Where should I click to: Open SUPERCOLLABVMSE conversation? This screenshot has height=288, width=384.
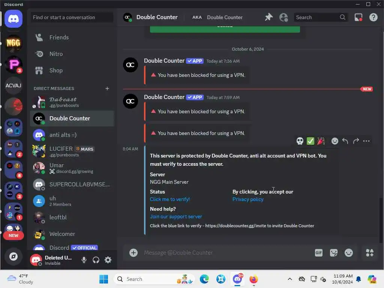pyautogui.click(x=72, y=184)
